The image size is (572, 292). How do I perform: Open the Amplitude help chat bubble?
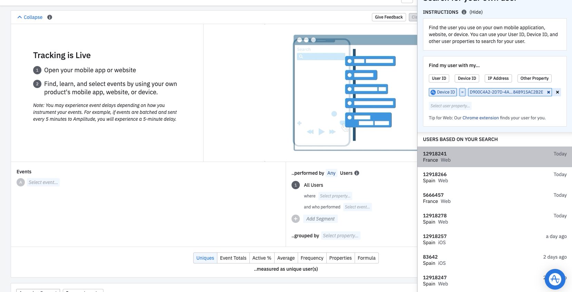555,279
